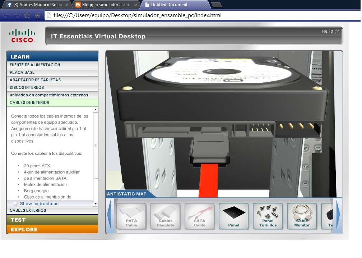The image size is (362, 258).
Task: Select the Cable Monitor component icon
Action: coord(302,216)
